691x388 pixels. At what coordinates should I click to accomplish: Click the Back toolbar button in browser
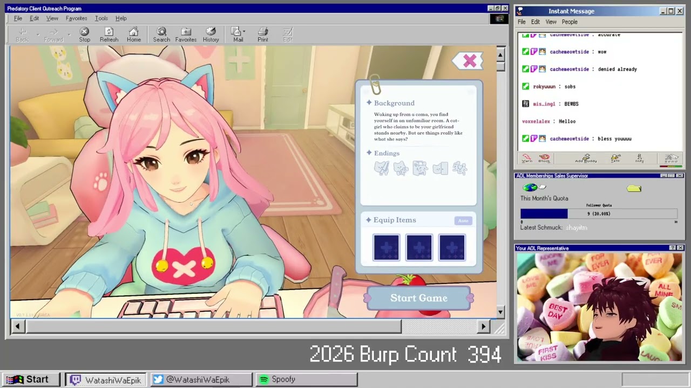tap(22, 35)
